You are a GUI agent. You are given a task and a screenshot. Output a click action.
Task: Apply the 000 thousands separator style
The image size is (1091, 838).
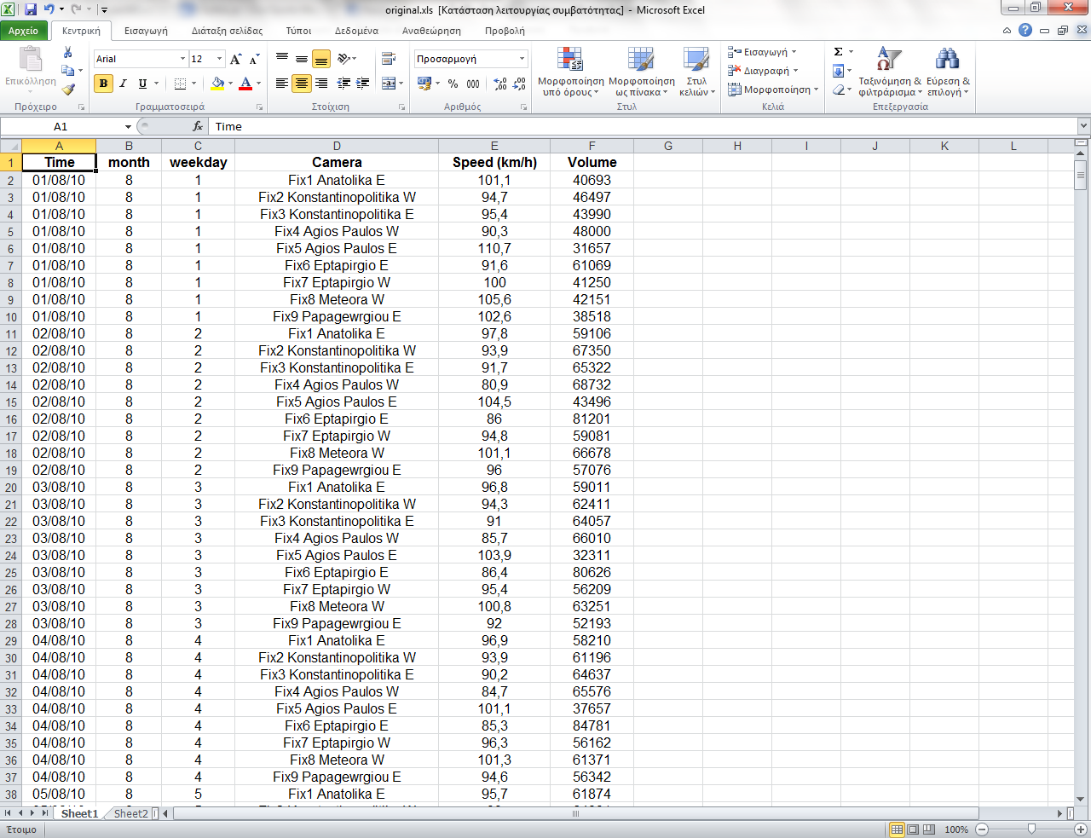pos(473,84)
